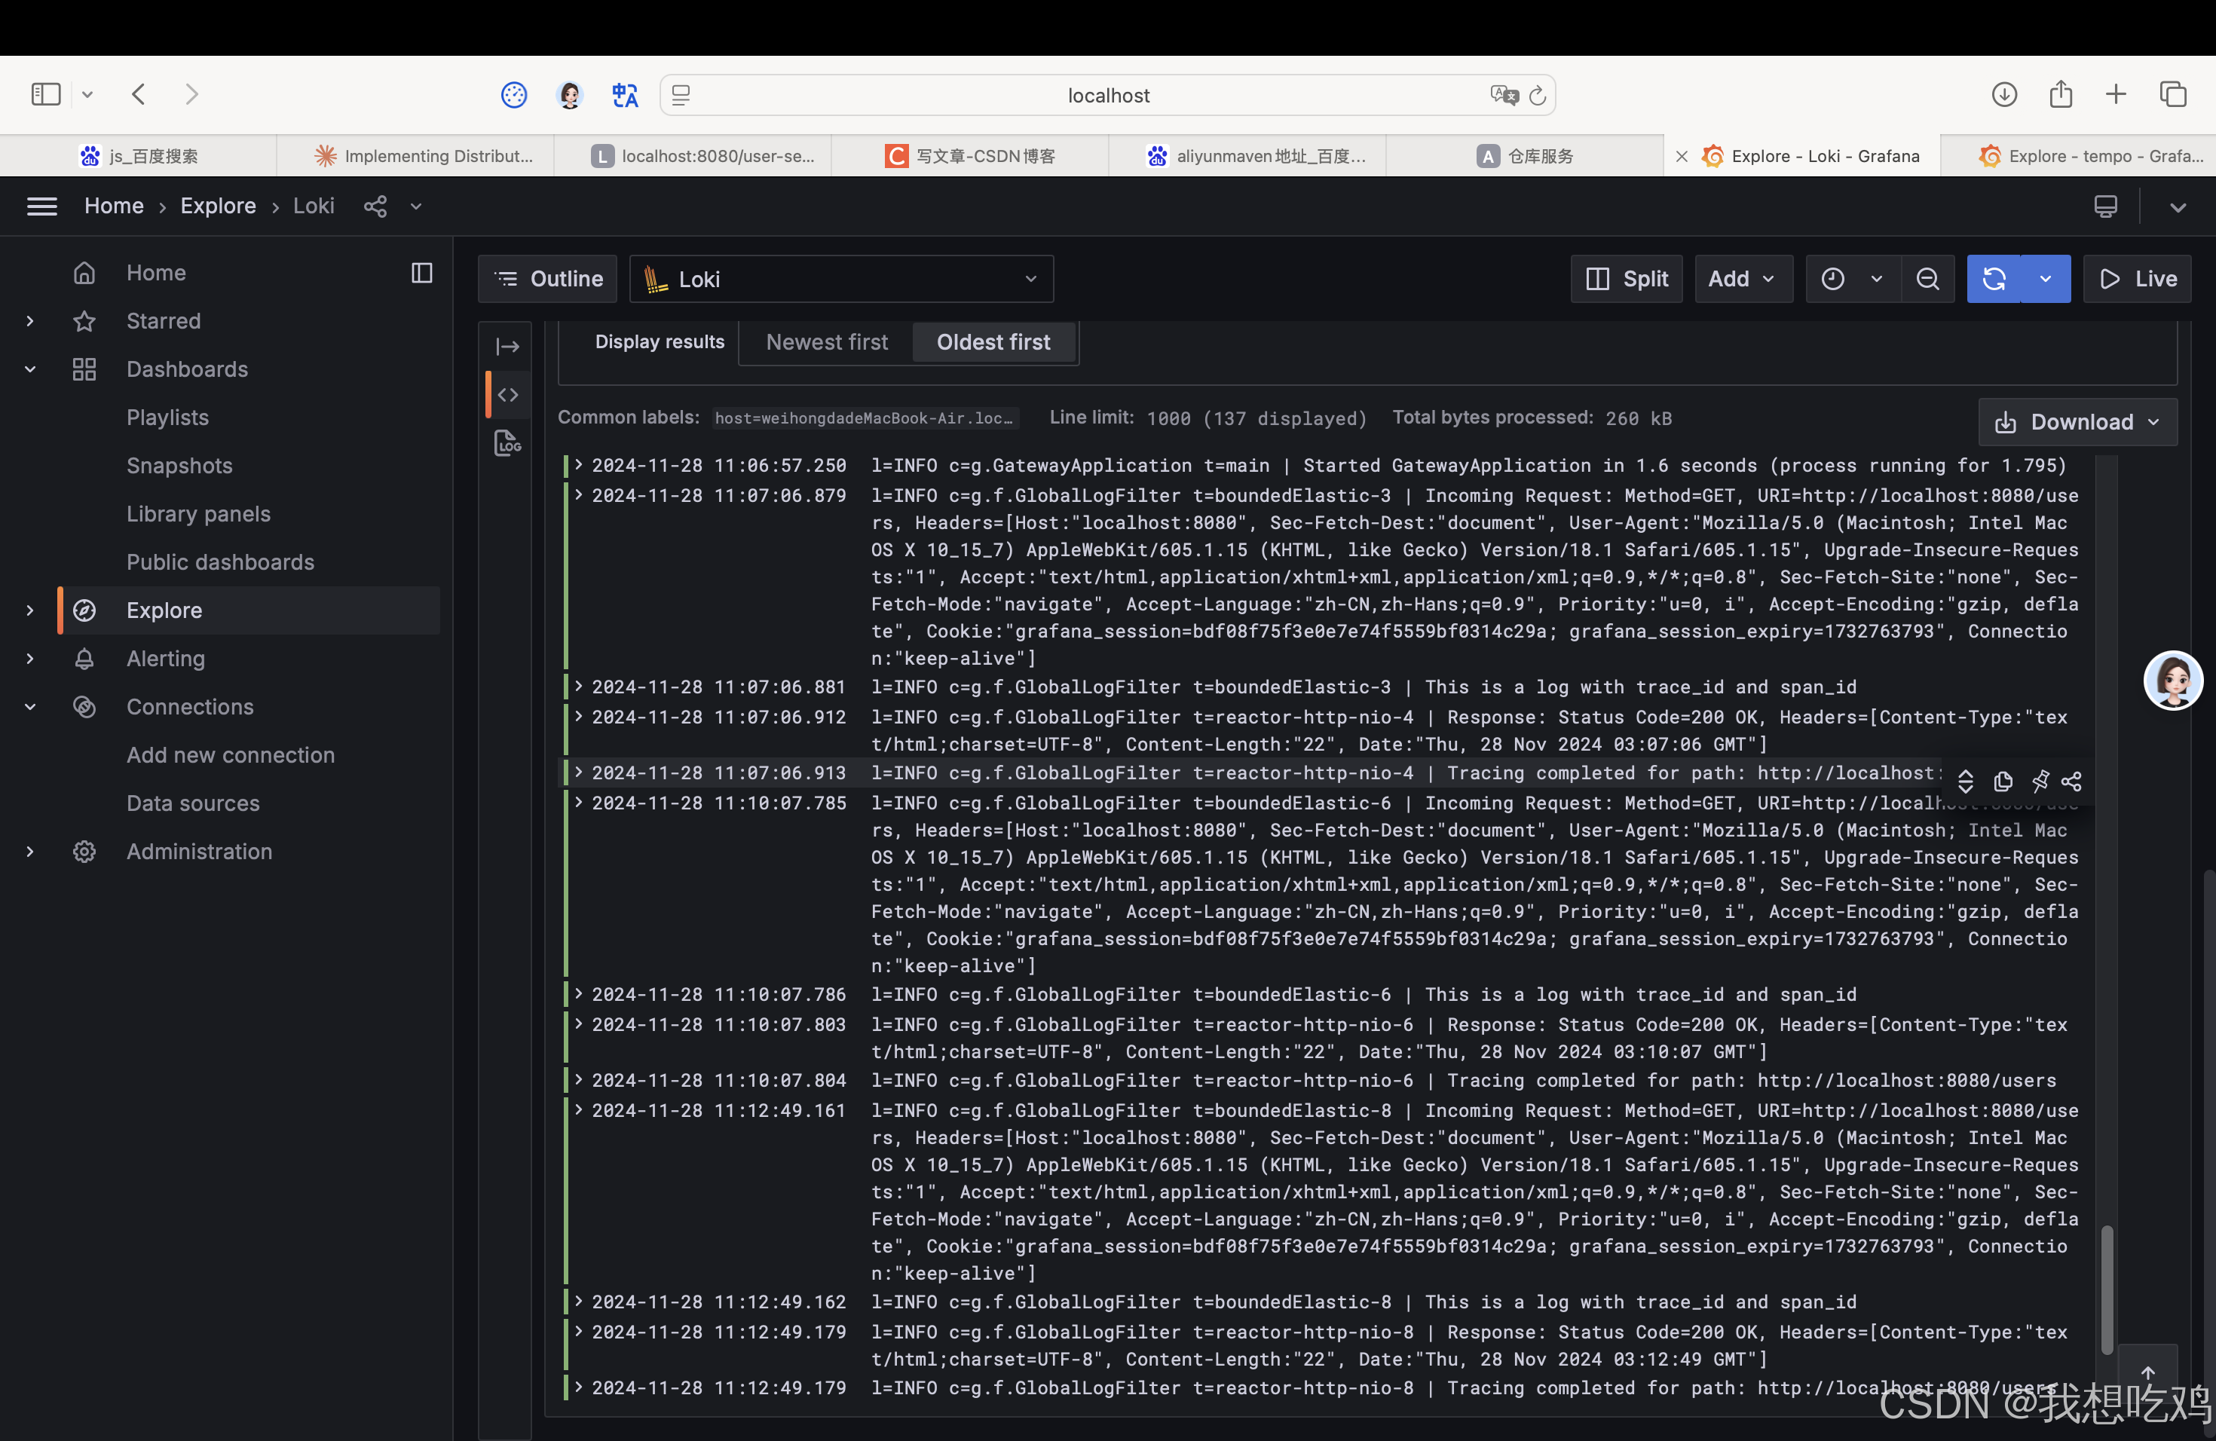
Task: Click the Split view button
Action: point(1627,280)
